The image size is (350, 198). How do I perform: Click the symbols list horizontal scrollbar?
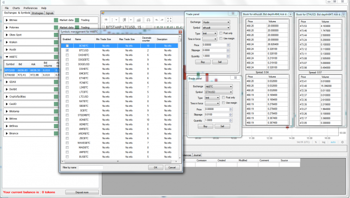coord(118,162)
